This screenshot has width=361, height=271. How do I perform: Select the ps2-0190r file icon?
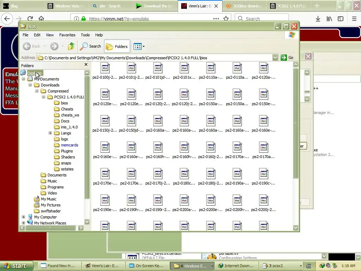158,201
